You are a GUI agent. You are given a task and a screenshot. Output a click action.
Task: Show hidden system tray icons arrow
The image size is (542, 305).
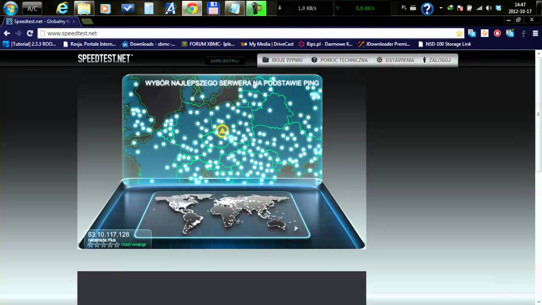coord(441,8)
